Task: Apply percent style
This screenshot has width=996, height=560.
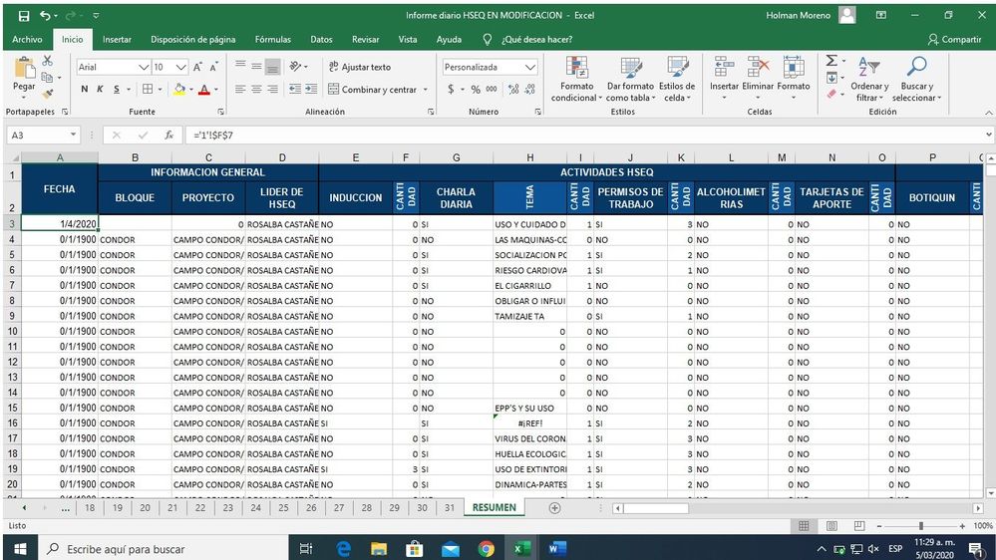Action: pos(476,90)
